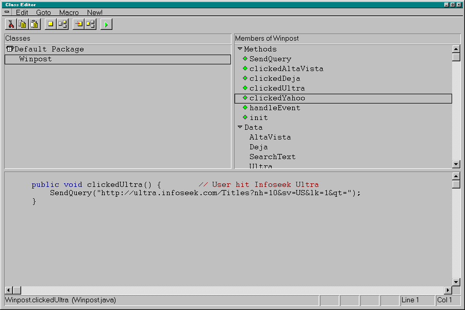Image resolution: width=465 pixels, height=310 pixels.
Task: Open the Macro menu
Action: (69, 12)
